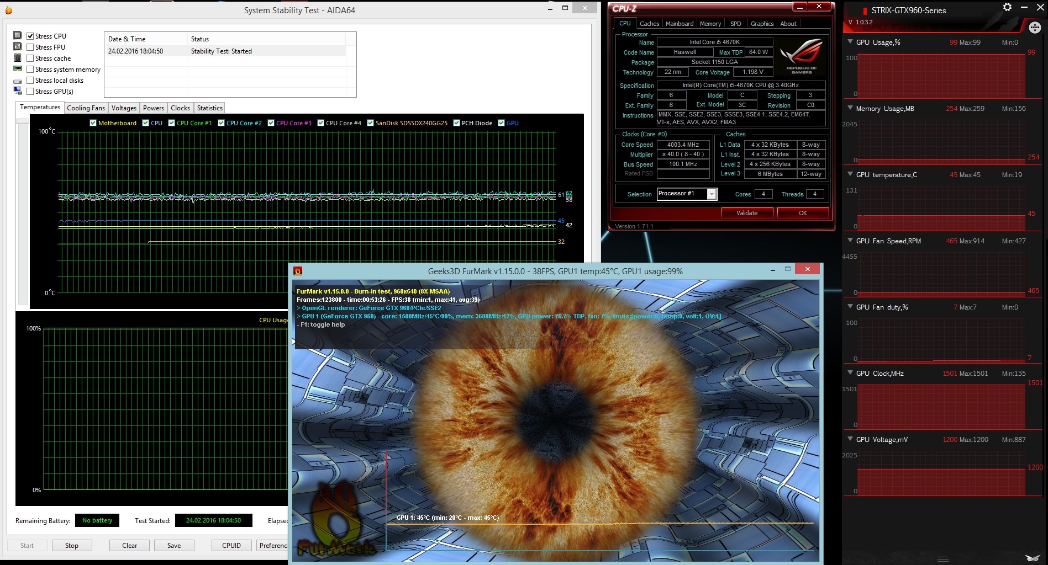Click the Republic of Gamers logo in CPU-Z
1048x565 pixels.
(x=801, y=56)
